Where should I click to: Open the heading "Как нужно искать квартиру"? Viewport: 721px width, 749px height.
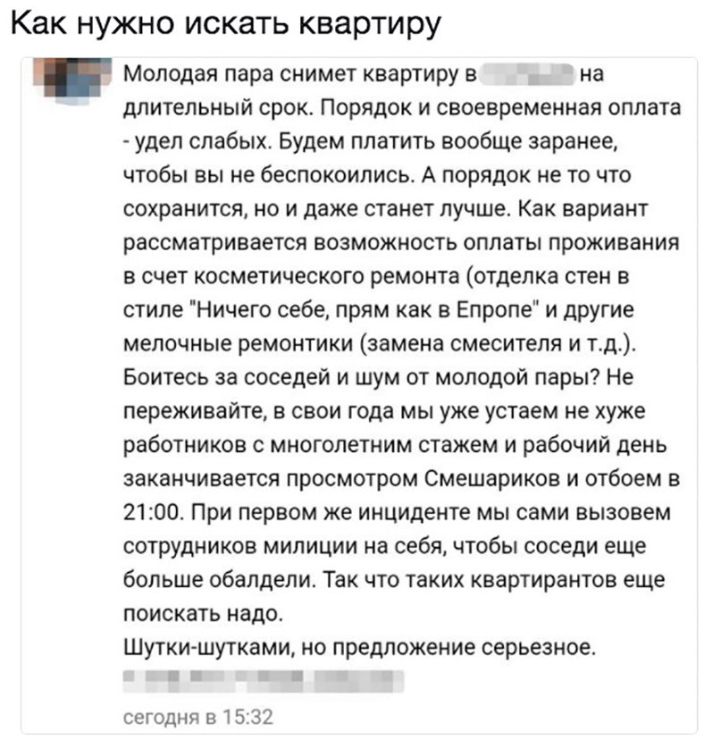(226, 23)
